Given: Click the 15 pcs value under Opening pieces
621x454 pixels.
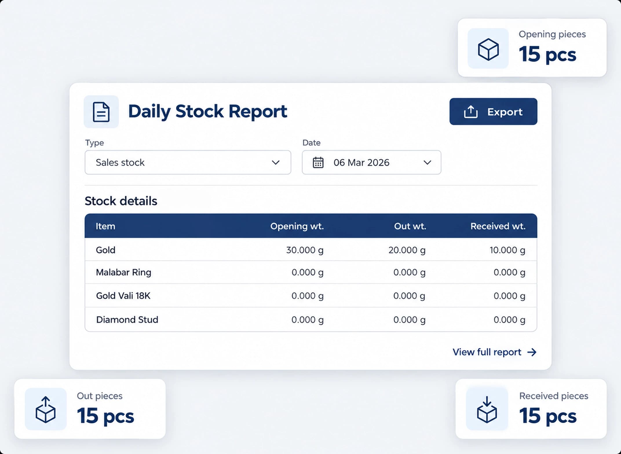Looking at the screenshot, I should (x=547, y=54).
